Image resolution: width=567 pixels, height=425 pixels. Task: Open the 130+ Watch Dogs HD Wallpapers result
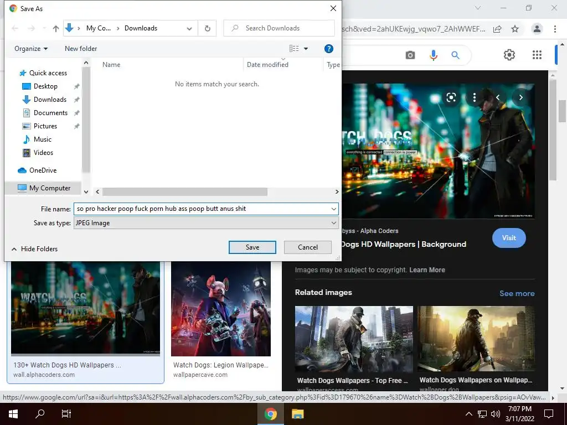pos(85,309)
